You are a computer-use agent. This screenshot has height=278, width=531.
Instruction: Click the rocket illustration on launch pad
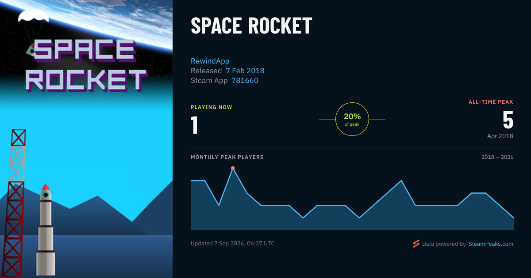coord(46,231)
